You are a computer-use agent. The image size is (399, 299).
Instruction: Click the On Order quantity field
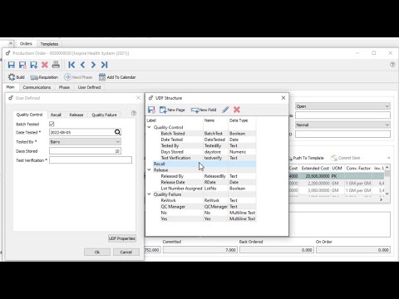pyautogui.click(x=353, y=250)
